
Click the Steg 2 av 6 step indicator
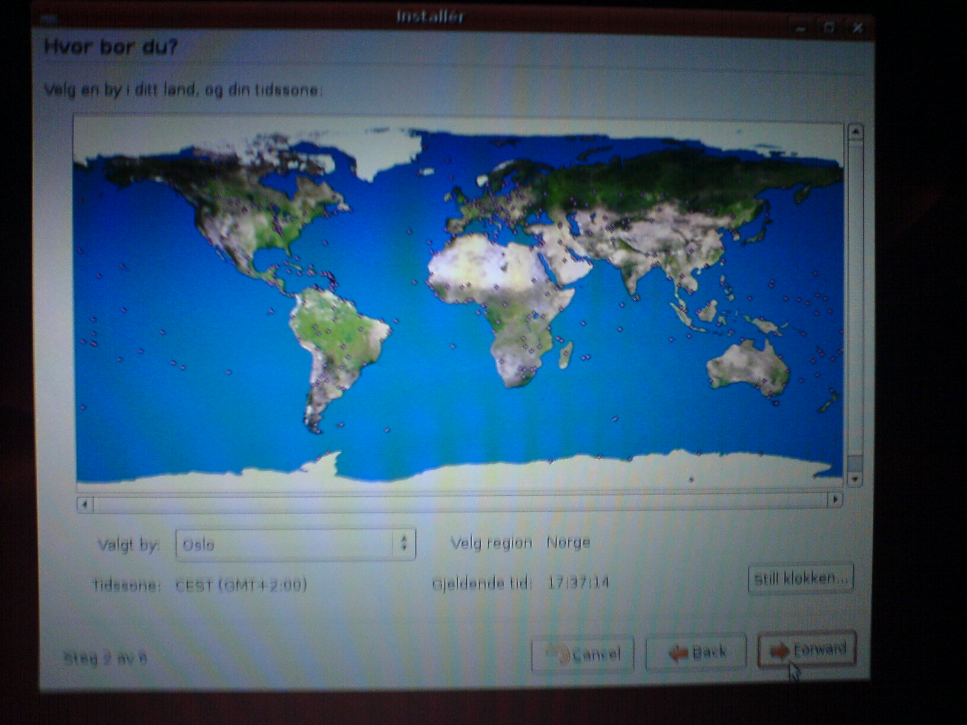[105, 657]
